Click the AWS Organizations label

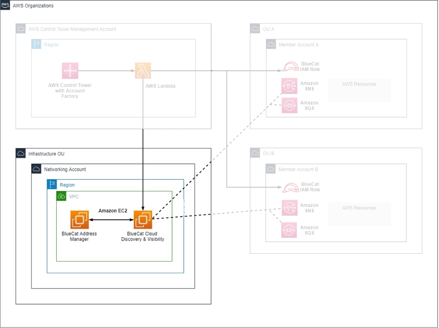coord(33,5)
